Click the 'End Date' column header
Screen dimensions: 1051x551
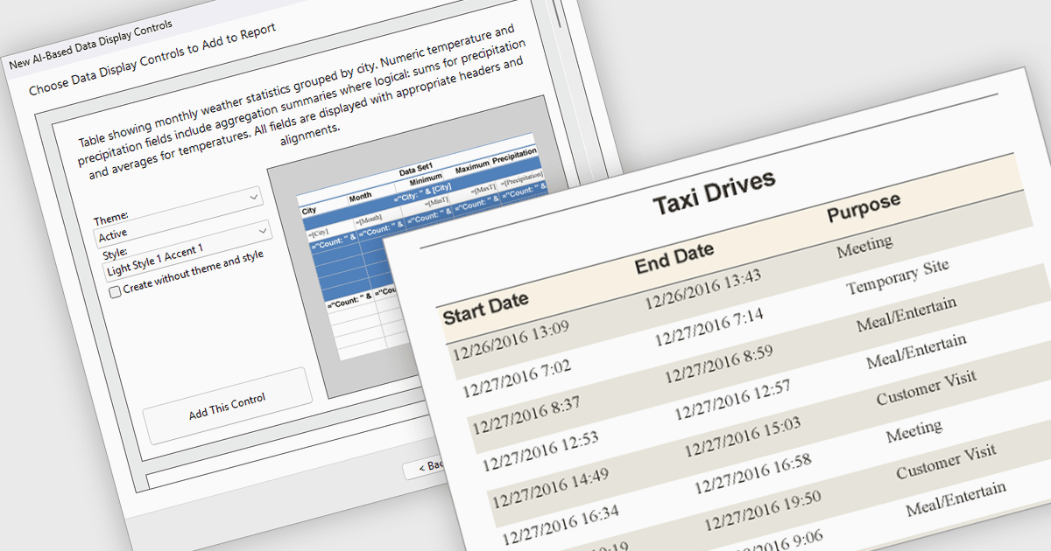[674, 257]
